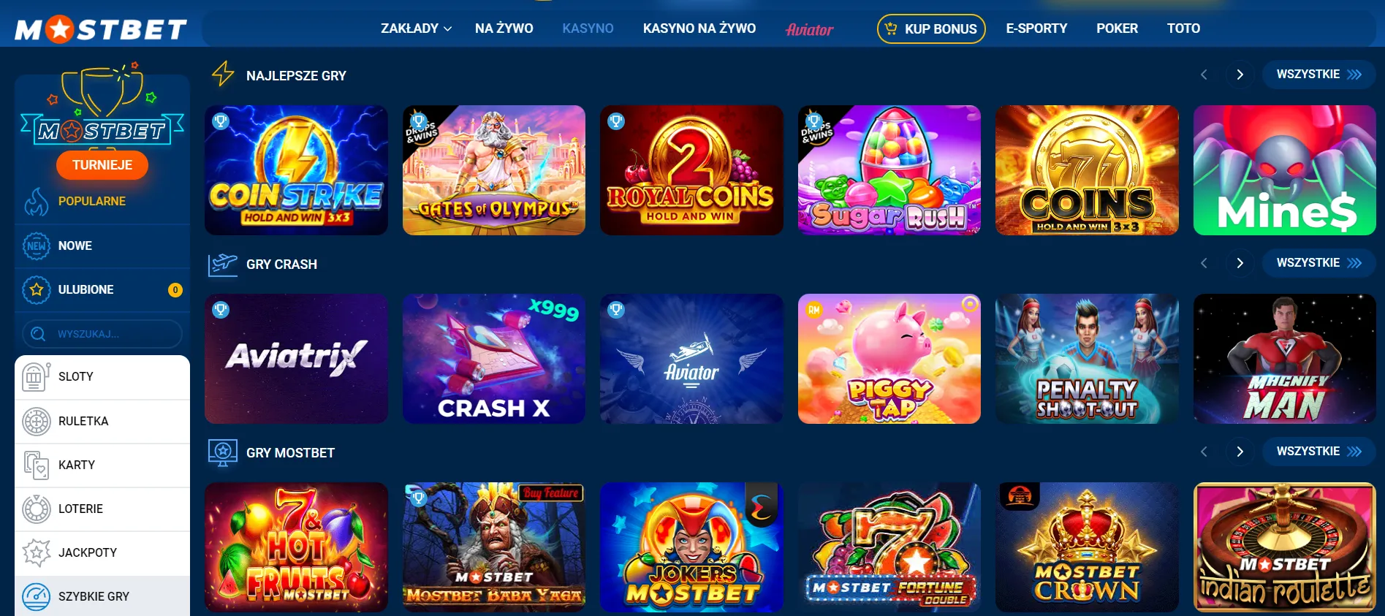
Task: Open the Popularne flame icon
Action: coord(36,202)
